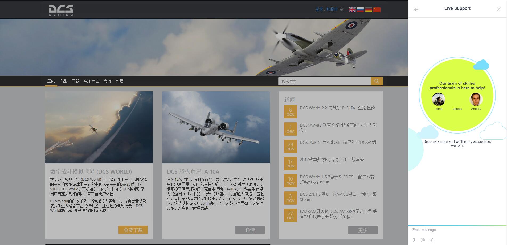Click the DCS Series logo

(61, 10)
